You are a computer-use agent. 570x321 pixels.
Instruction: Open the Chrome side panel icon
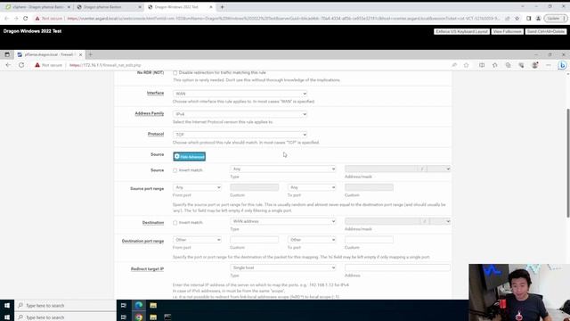pyautogui.click(x=528, y=18)
